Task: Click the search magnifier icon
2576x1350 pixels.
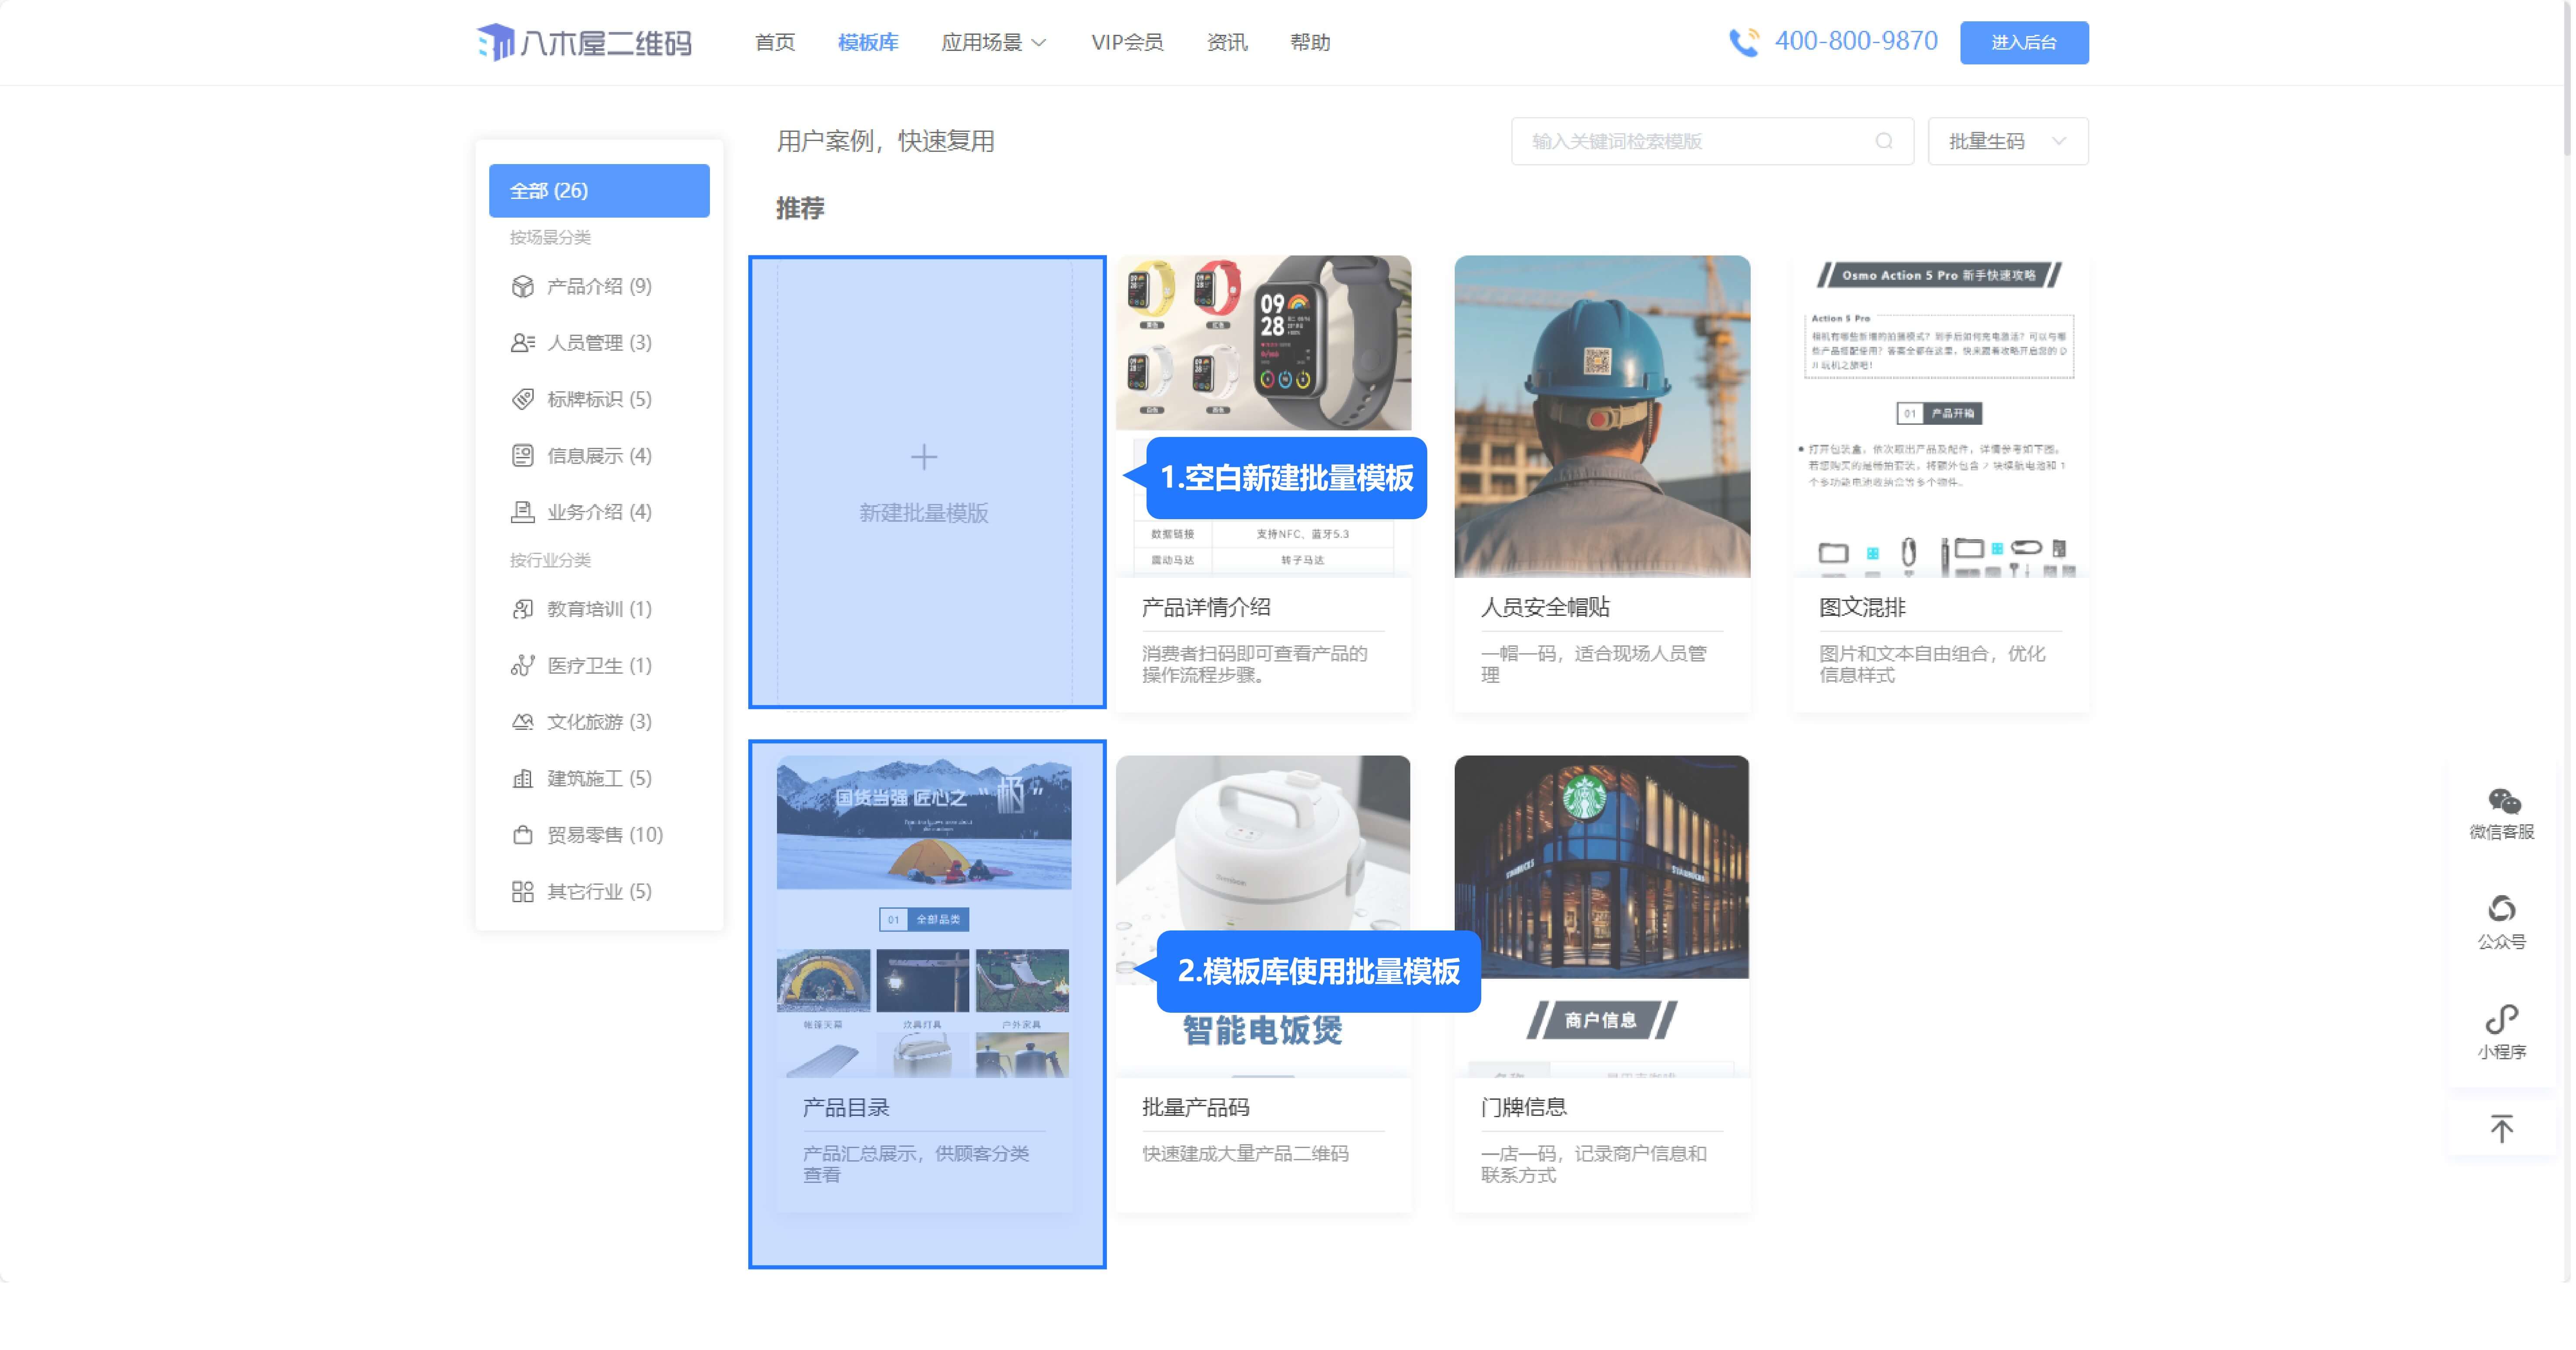Action: click(x=1884, y=141)
